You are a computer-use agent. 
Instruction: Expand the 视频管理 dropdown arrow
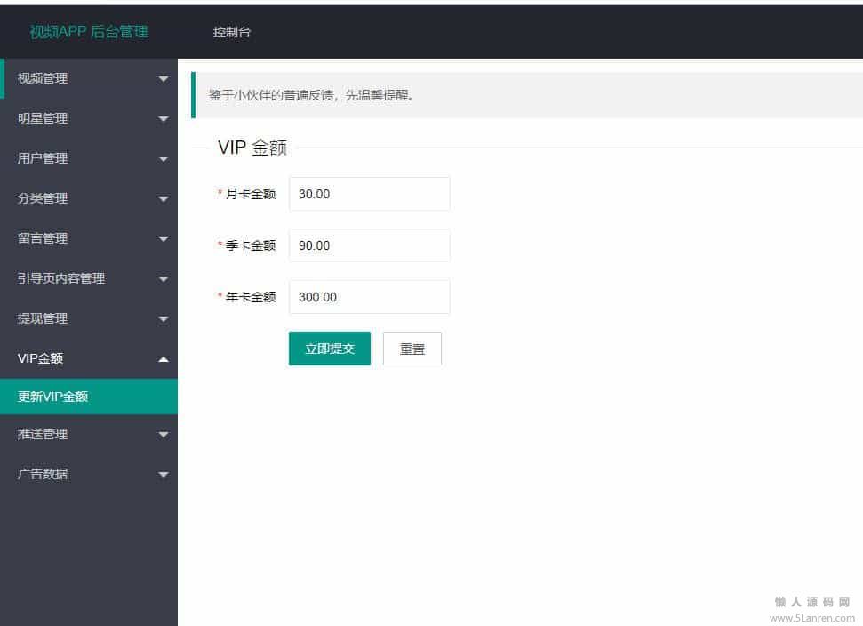click(163, 79)
